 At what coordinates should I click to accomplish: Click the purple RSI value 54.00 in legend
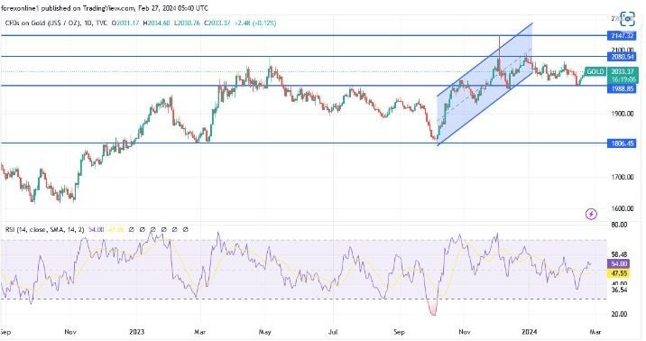(x=96, y=229)
